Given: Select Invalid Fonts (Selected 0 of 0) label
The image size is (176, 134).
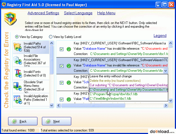Looking at the screenshot, I should tap(35, 73).
